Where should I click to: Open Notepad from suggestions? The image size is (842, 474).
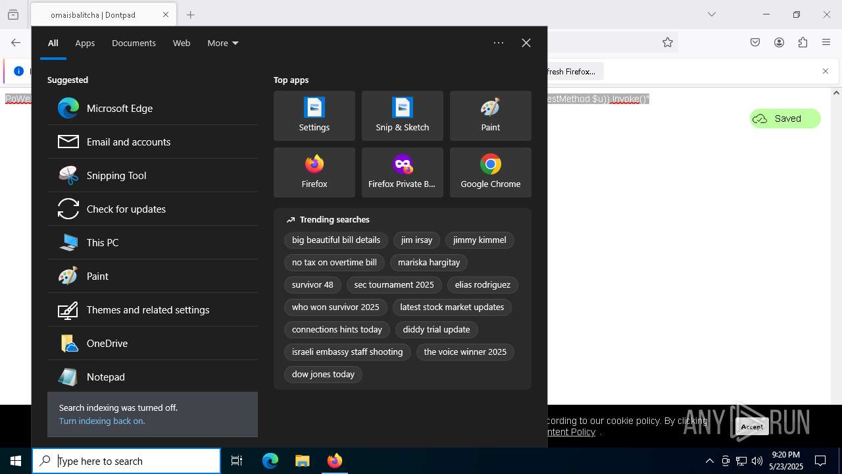tap(153, 377)
